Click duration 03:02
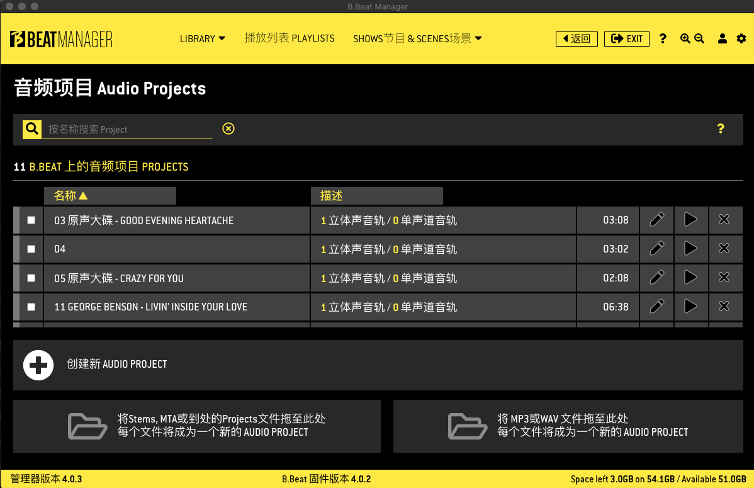Viewport: 754px width, 488px height. [x=616, y=249]
